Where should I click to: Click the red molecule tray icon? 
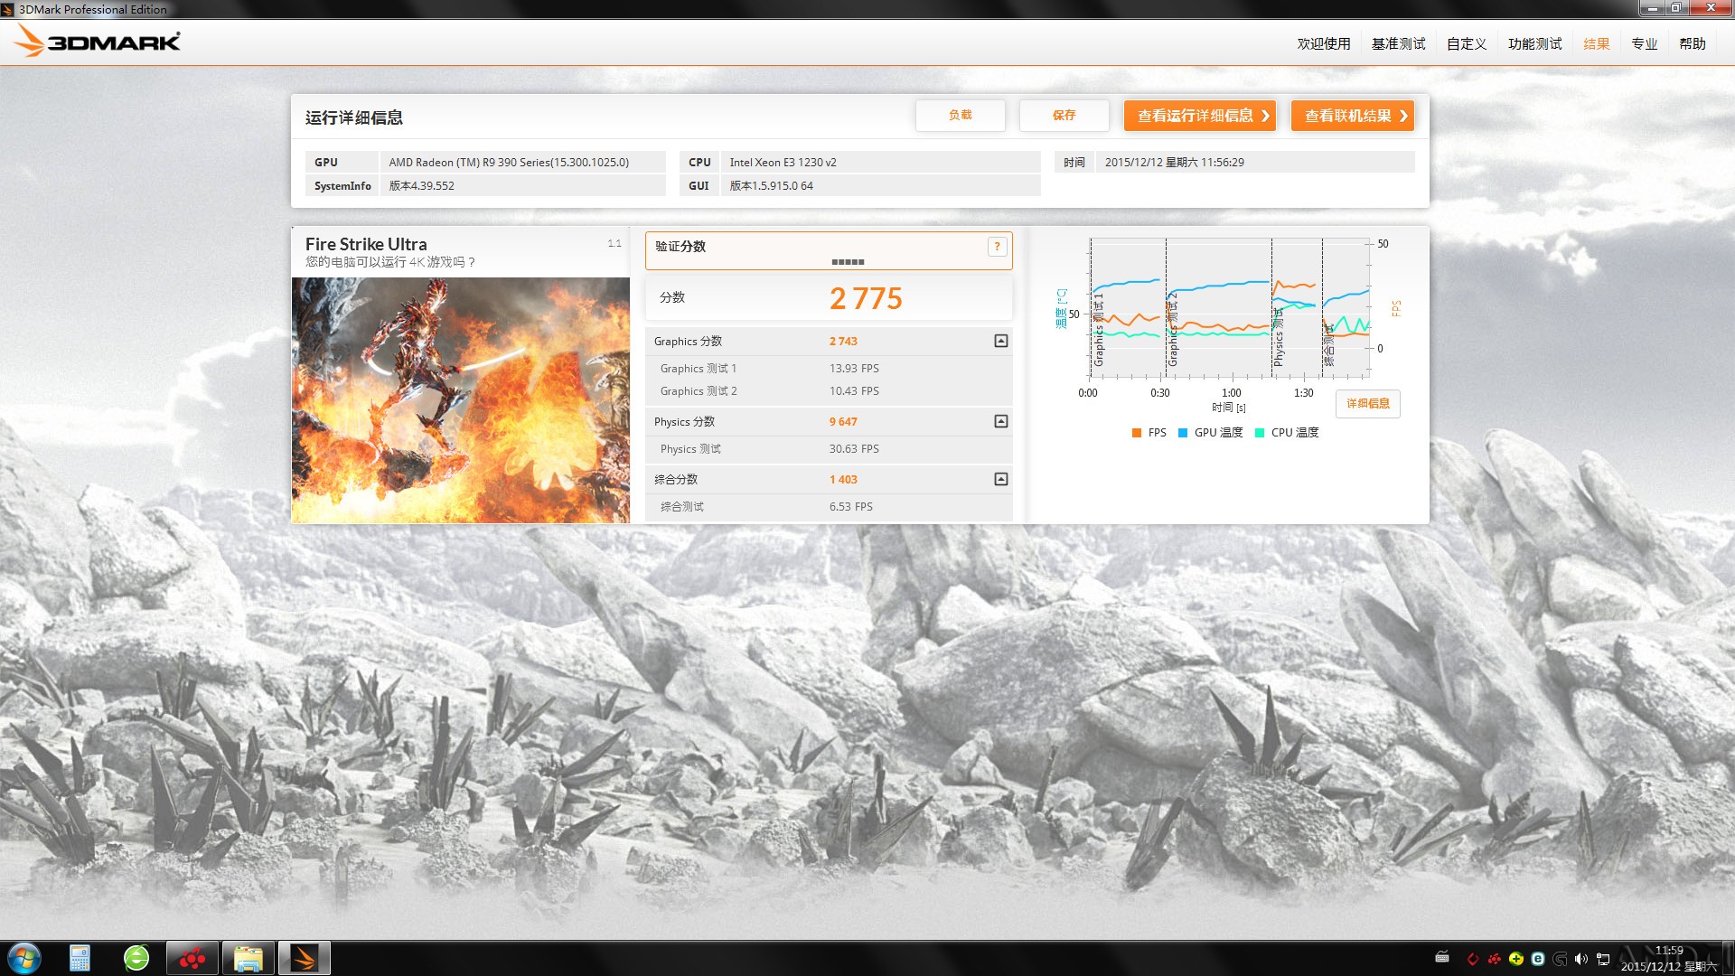1495,959
